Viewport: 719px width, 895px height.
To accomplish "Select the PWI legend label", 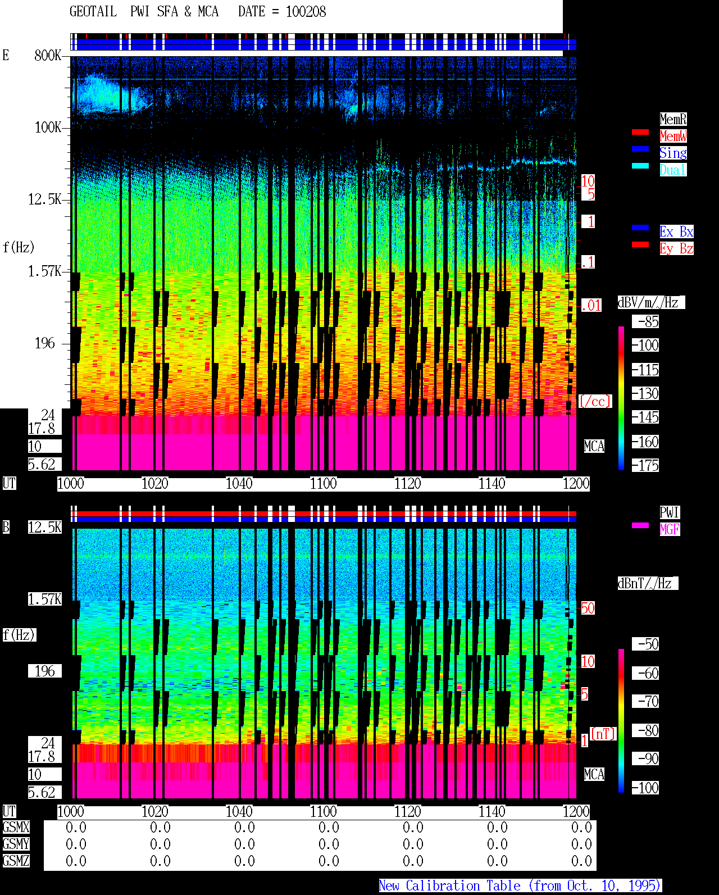I will 670,512.
